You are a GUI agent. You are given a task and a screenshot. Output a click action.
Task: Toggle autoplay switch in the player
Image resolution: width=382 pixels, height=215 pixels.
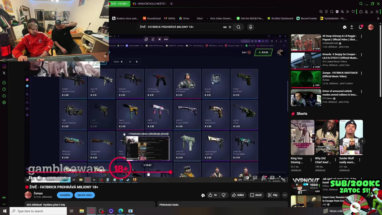pyautogui.click(x=247, y=178)
